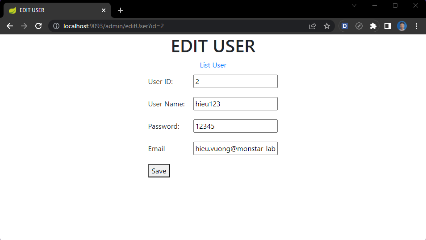Viewport: 426px width, 240px height.
Task: Click the User ID: label
Action: [x=160, y=81]
